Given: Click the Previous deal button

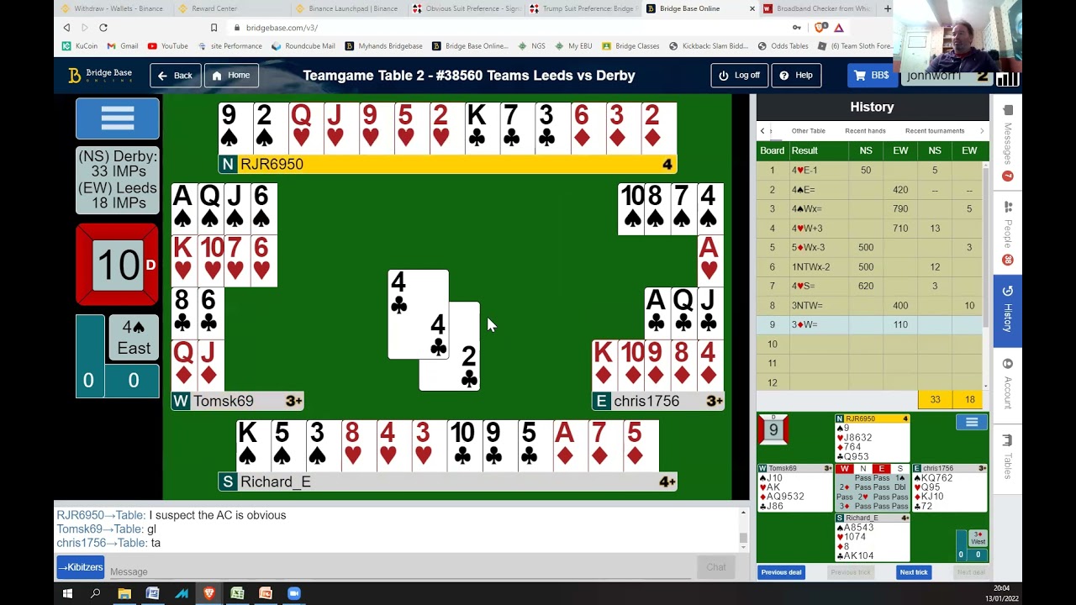Looking at the screenshot, I should (x=781, y=572).
